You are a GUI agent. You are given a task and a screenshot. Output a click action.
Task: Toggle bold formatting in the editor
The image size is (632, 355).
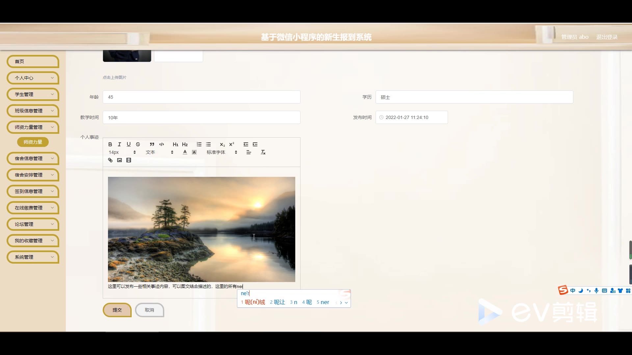pyautogui.click(x=110, y=144)
